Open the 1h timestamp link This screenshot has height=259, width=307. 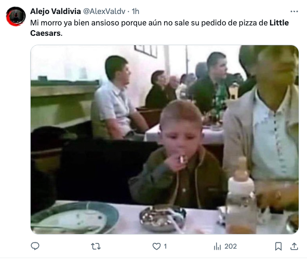[135, 11]
